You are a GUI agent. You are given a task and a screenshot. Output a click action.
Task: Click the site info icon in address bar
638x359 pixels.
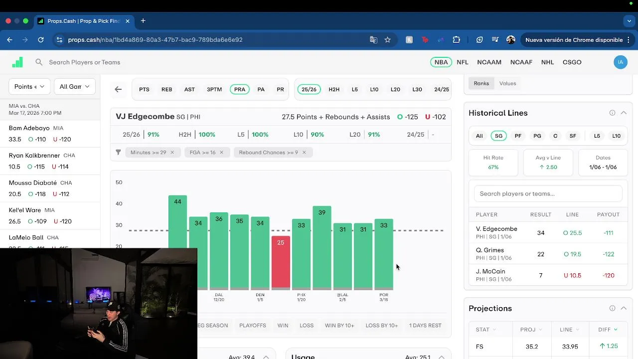click(59, 40)
